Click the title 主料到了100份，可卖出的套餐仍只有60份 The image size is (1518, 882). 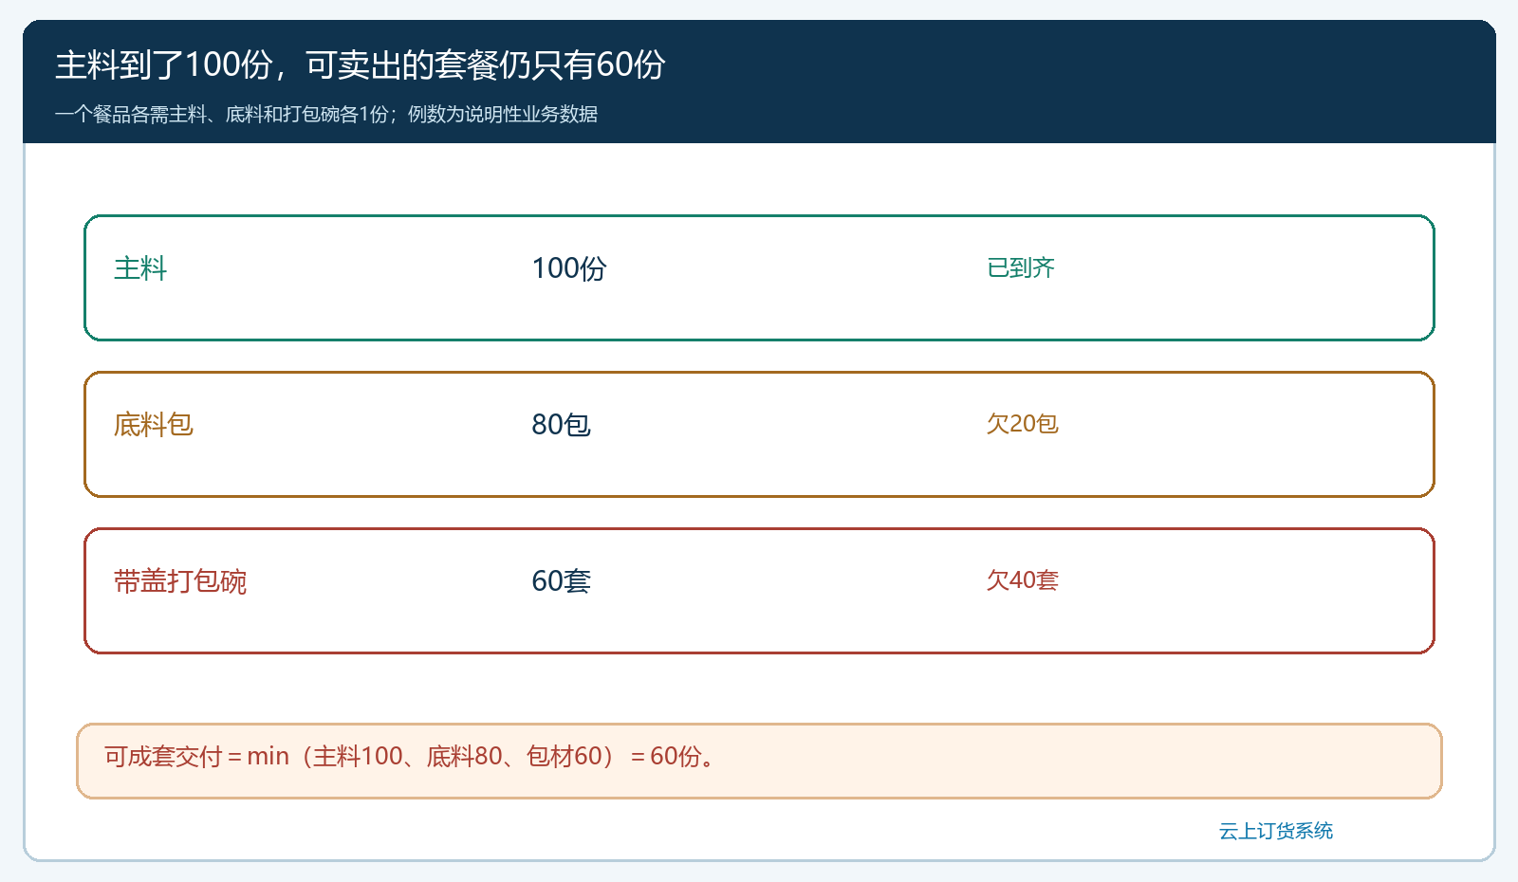[361, 64]
